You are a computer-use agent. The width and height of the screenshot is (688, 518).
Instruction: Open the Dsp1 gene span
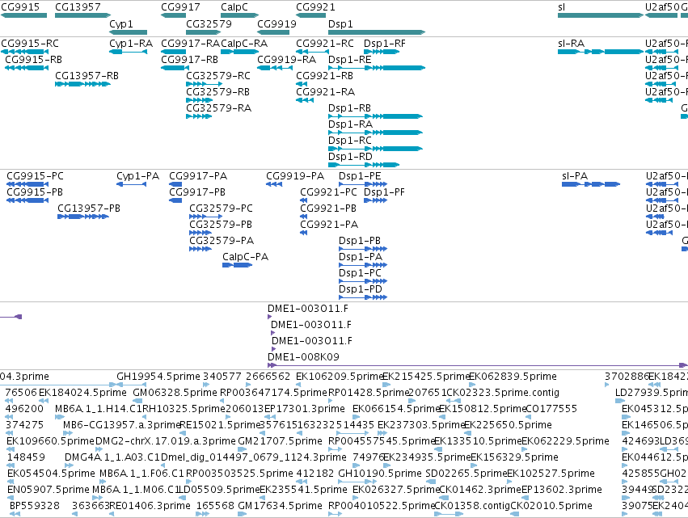click(377, 32)
